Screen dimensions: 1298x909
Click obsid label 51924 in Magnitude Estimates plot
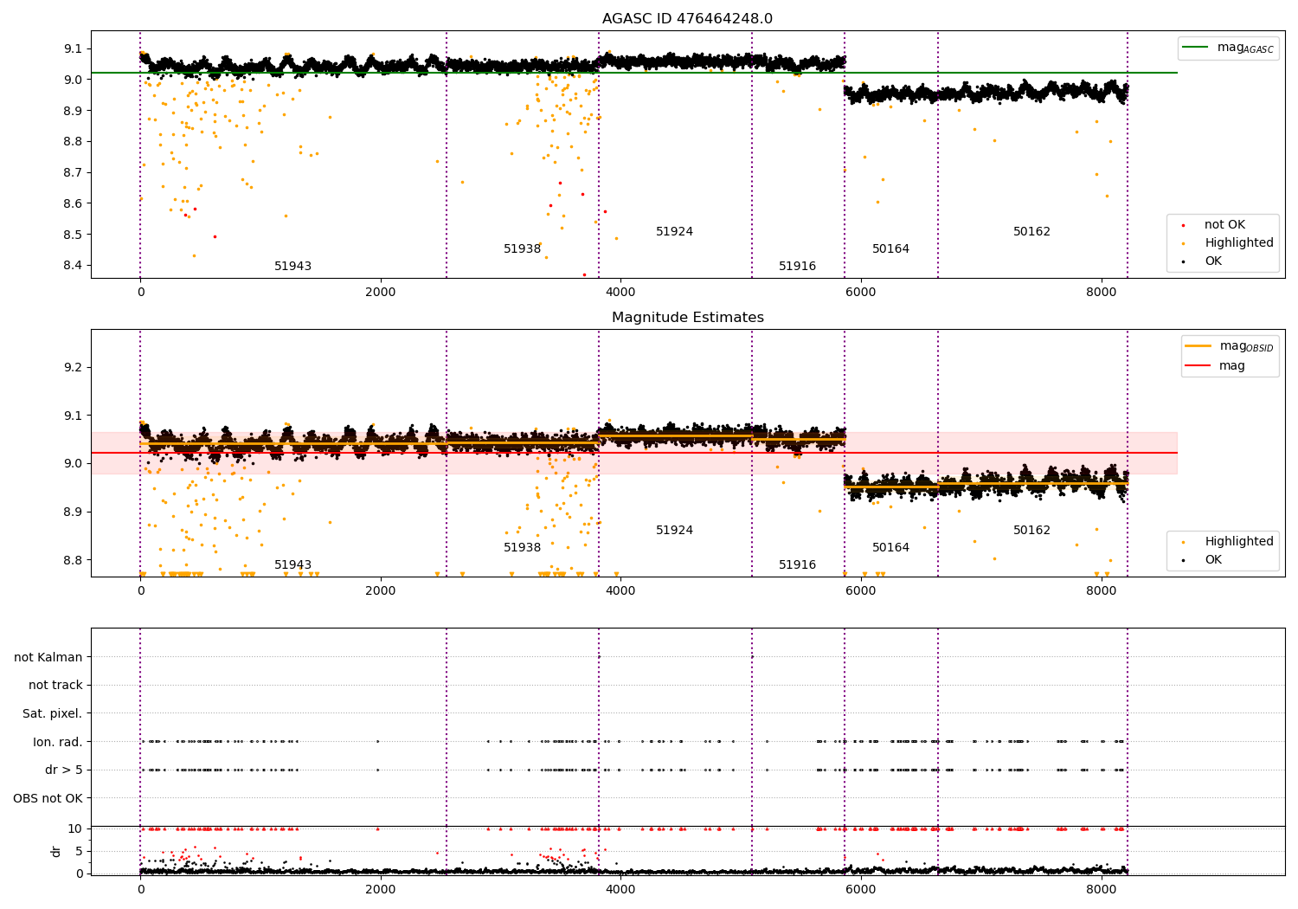click(x=674, y=531)
